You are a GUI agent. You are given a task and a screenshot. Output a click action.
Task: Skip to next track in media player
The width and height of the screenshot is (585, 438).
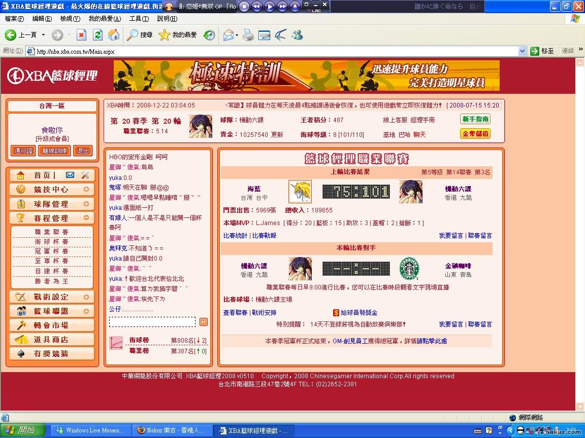click(282, 6)
